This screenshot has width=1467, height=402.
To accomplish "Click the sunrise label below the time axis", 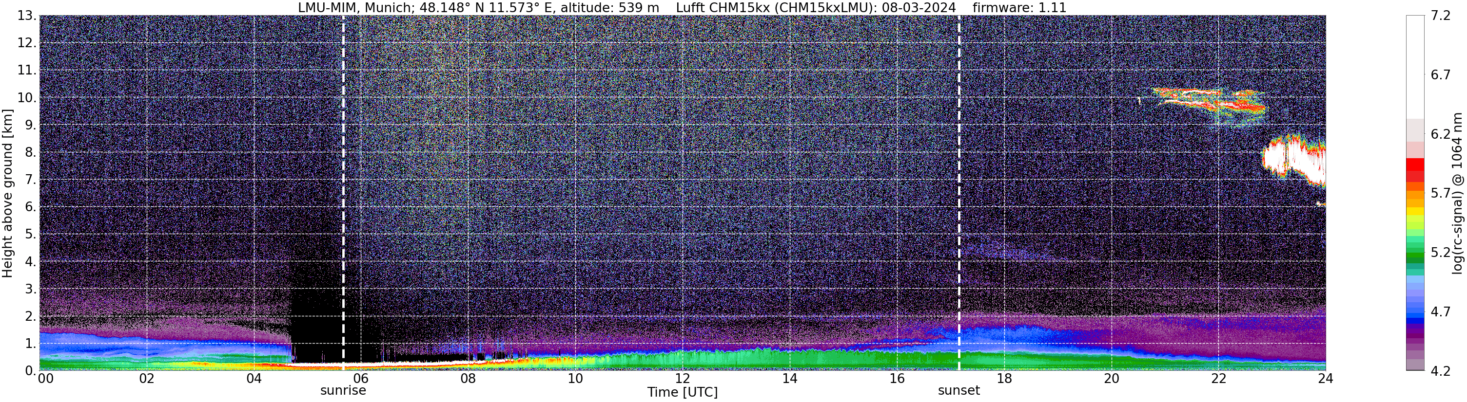I will coord(343,391).
